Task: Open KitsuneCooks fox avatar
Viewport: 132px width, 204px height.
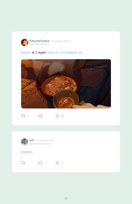Action: click(x=25, y=42)
